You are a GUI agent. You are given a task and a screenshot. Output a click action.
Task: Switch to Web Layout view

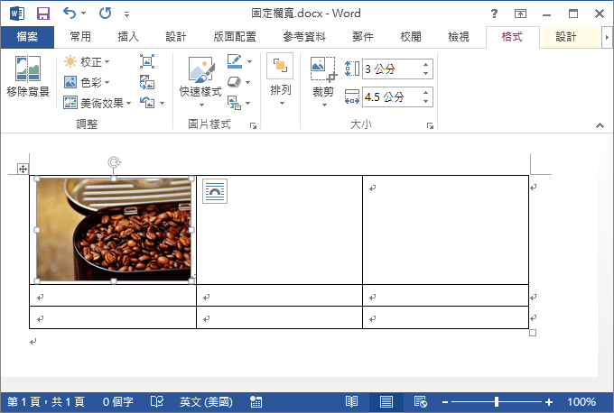tap(421, 401)
